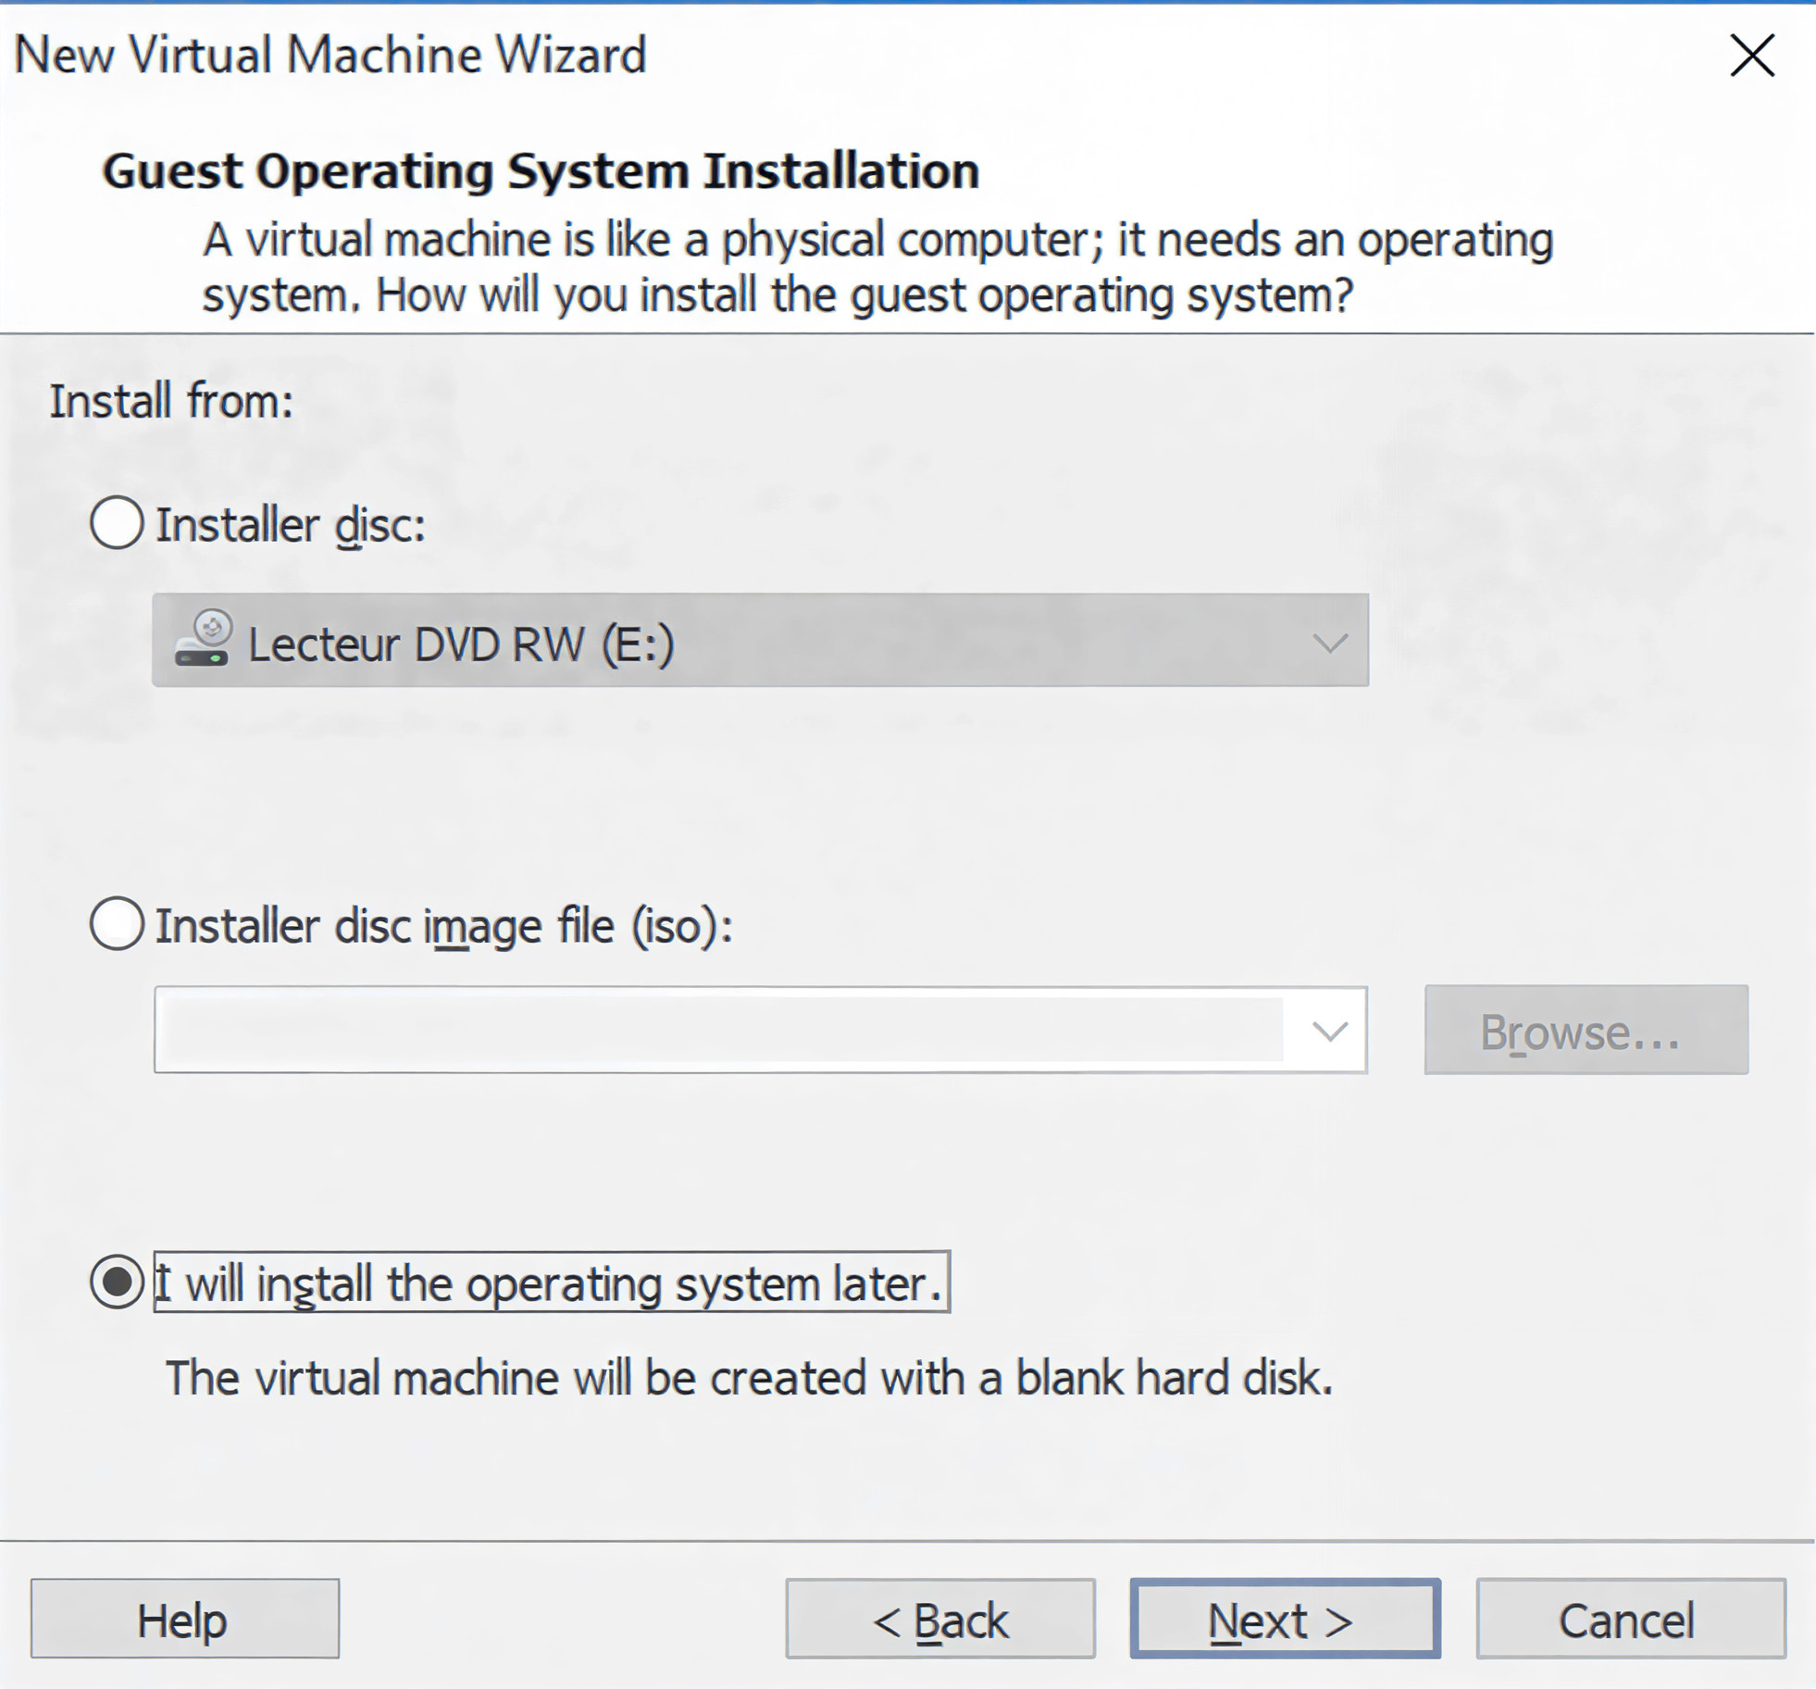Click the 'Install from:' group label
1816x1689 pixels.
point(171,401)
